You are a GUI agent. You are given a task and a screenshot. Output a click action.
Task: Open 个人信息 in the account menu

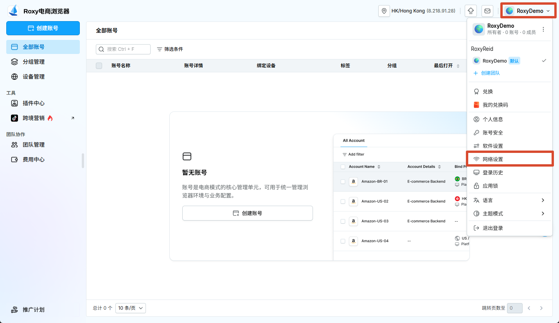click(x=510, y=119)
